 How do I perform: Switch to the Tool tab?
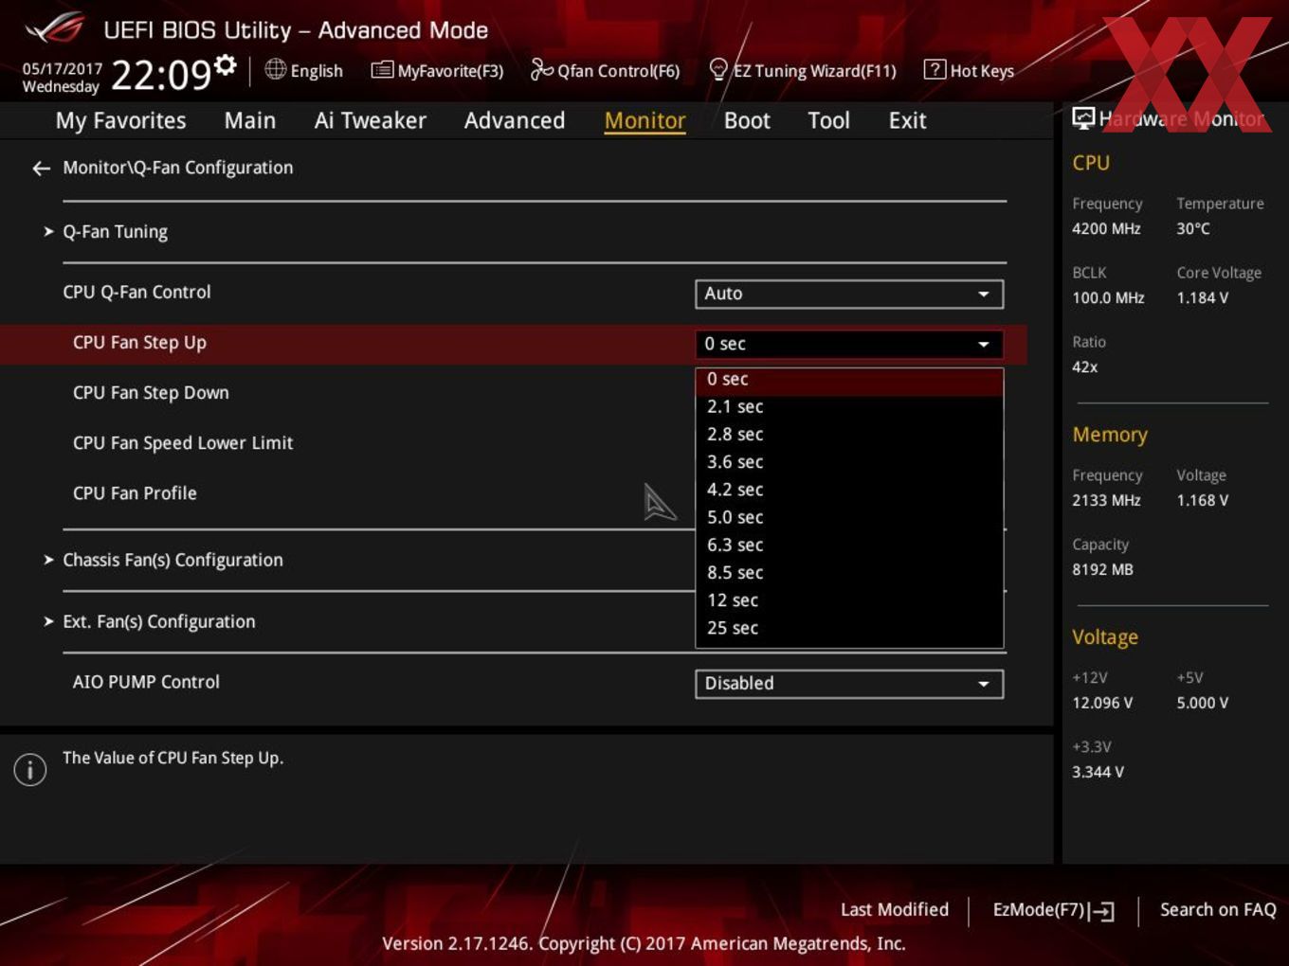pos(828,120)
